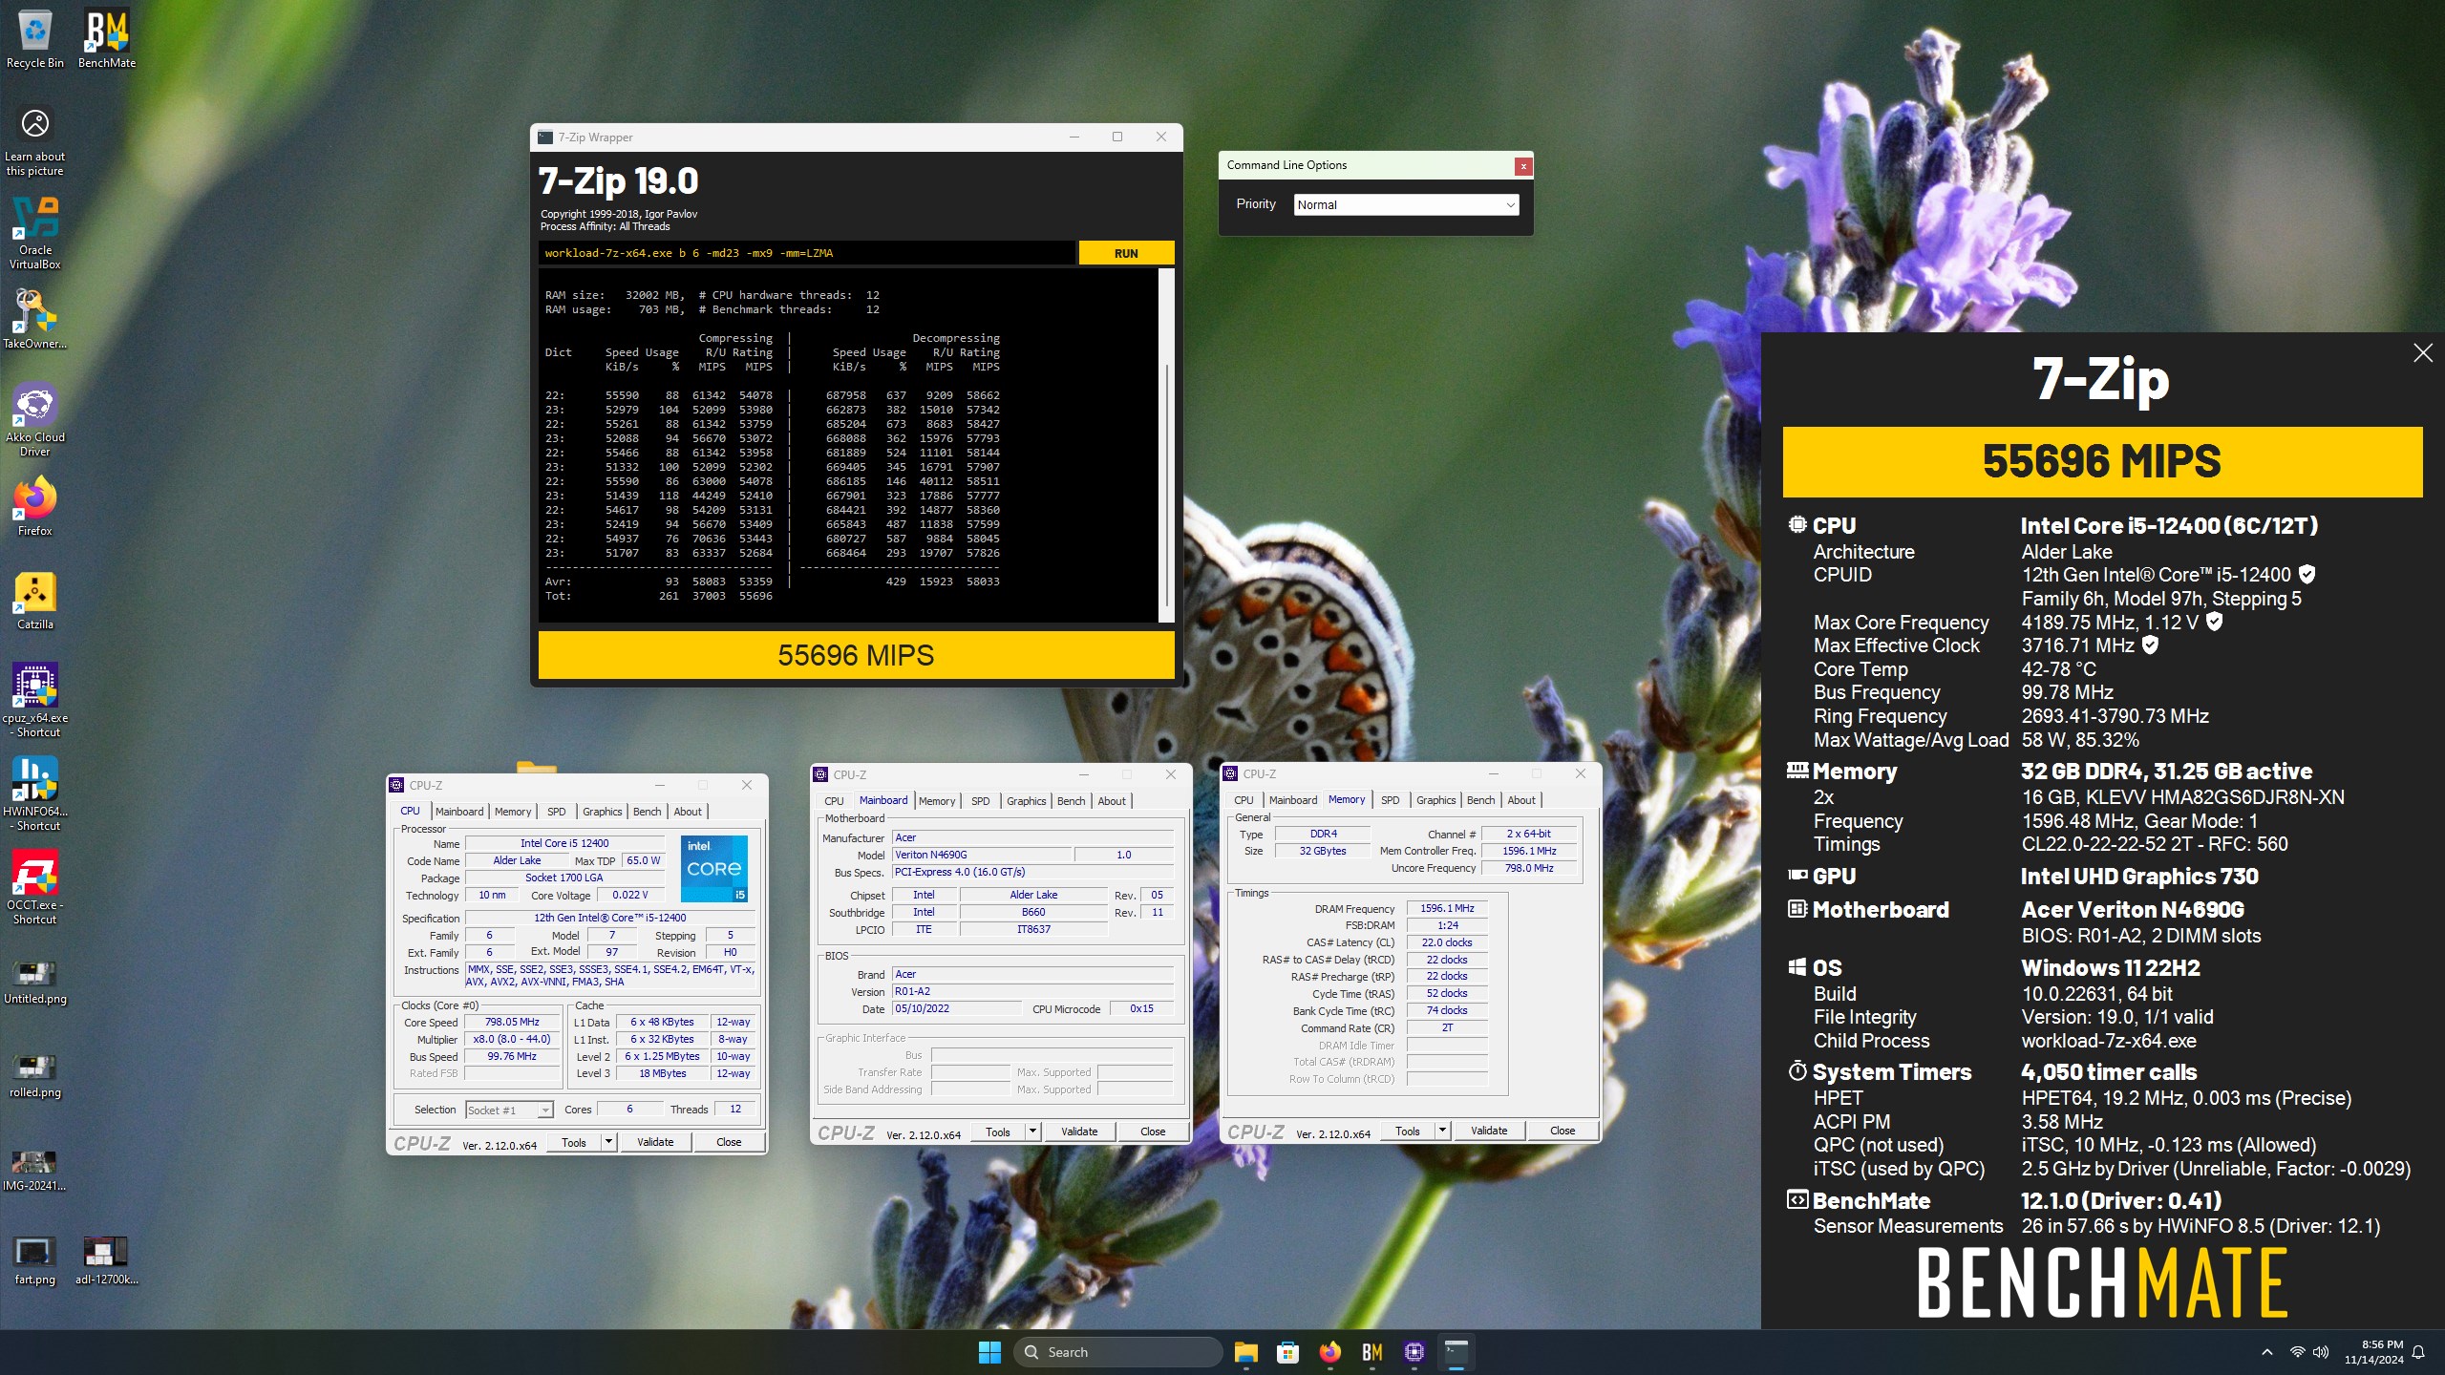Screen dimensions: 2445x1375
Task: Open the About tab in right CPU-Z window
Action: pos(1521,800)
